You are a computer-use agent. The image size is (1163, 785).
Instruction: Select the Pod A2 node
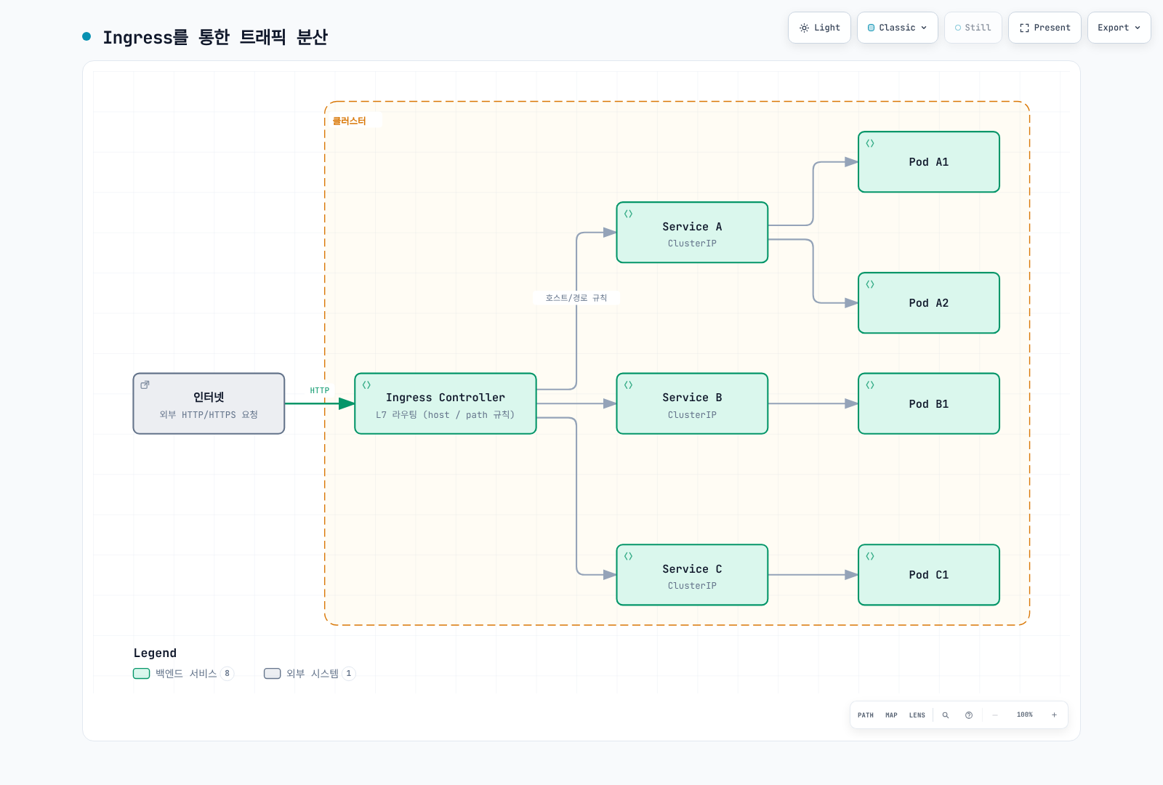[929, 303]
